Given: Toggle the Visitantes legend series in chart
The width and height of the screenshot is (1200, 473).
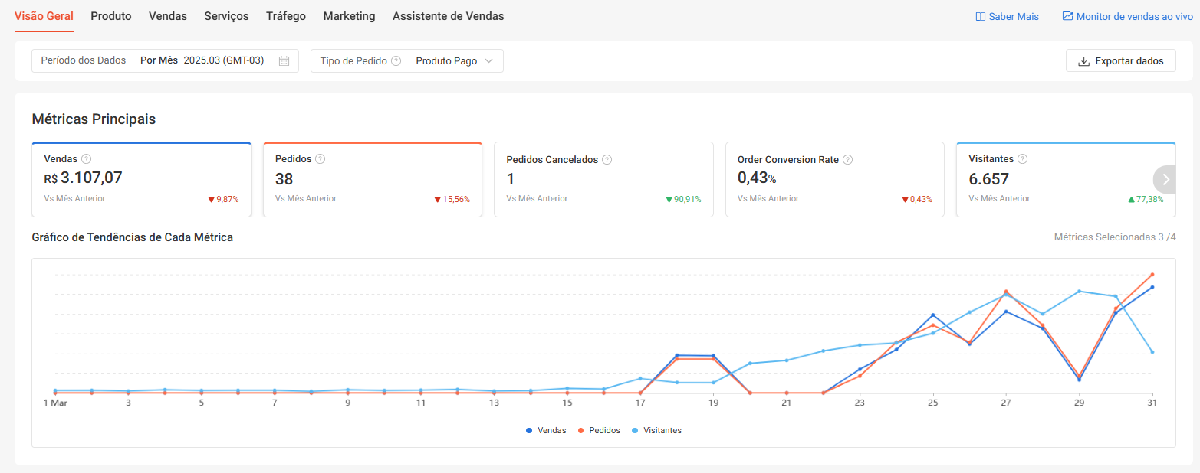Looking at the screenshot, I should [656, 430].
